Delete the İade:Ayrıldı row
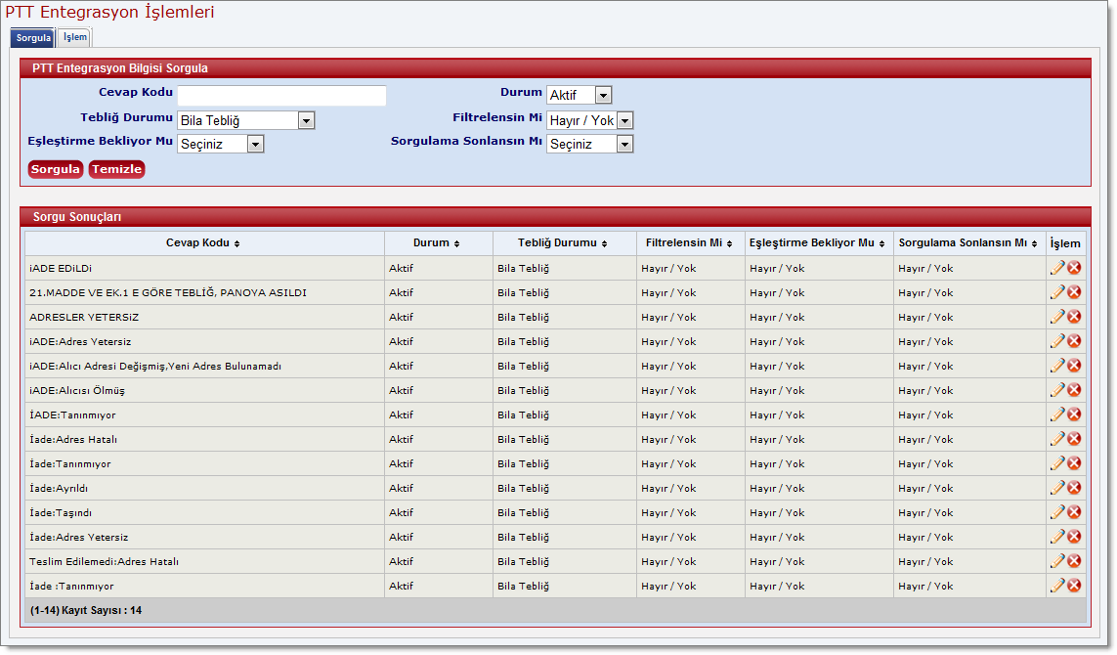1117x655 pixels. pos(1074,488)
